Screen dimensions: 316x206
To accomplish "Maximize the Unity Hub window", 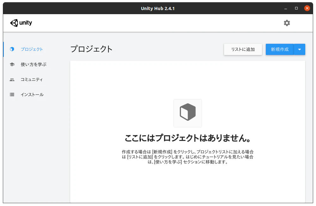I will point(296,8).
